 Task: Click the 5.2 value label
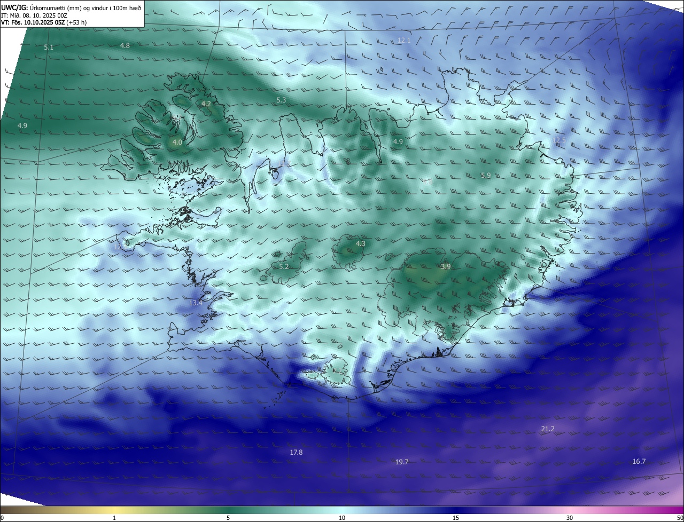tap(284, 266)
